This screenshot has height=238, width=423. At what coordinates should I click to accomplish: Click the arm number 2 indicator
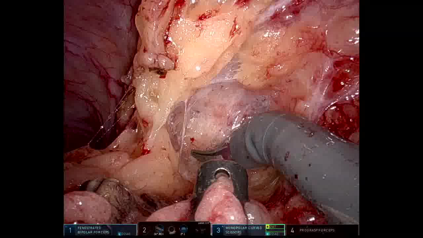[x=144, y=230]
